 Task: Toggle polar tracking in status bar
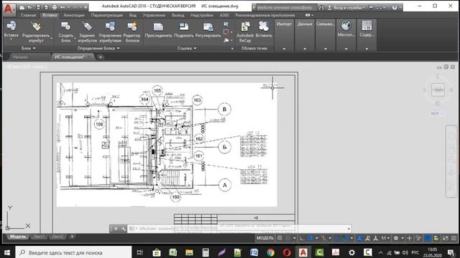(x=310, y=238)
